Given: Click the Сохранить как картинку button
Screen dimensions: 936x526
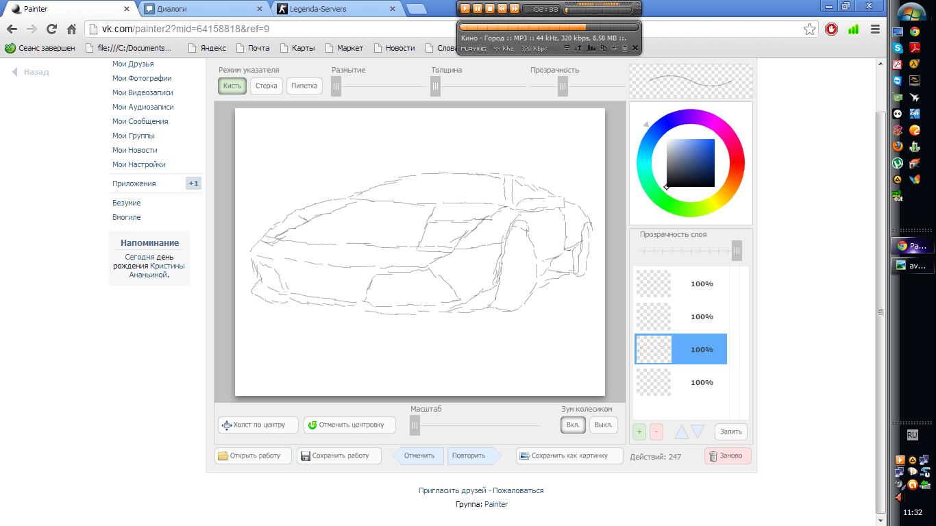Looking at the screenshot, I should click(x=569, y=455).
